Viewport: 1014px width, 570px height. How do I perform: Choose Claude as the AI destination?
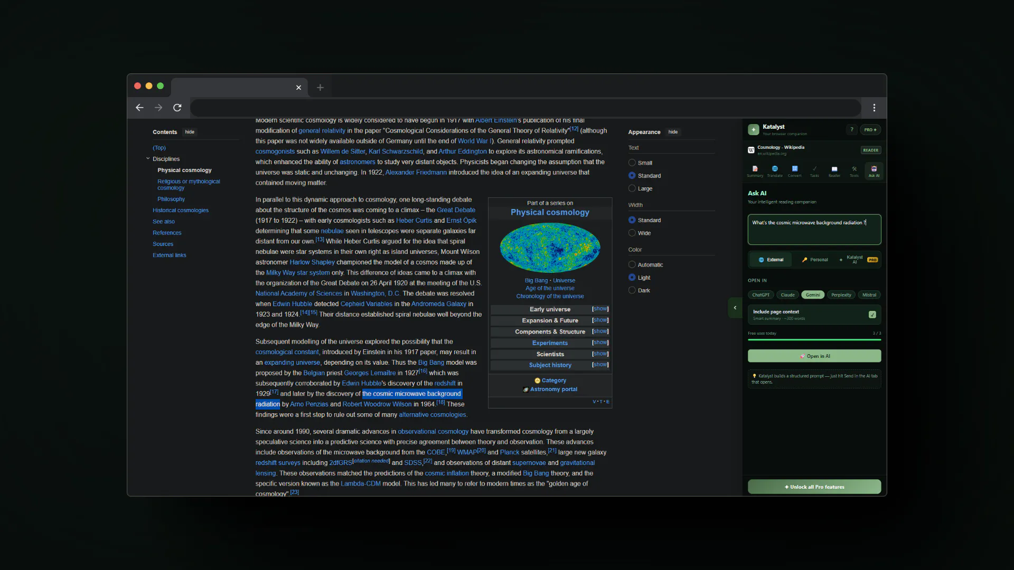point(787,295)
